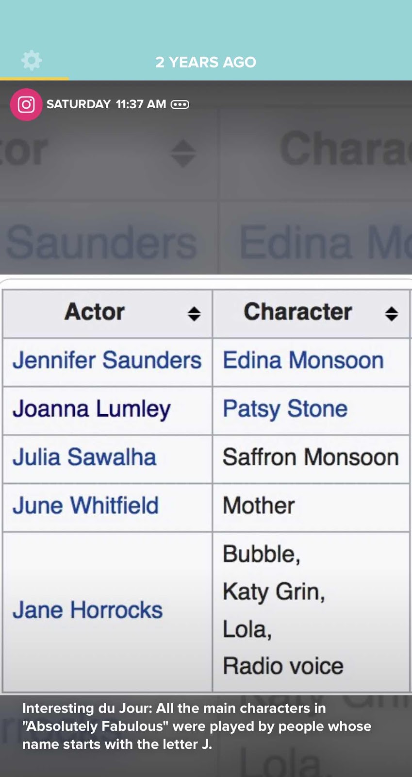Open the three-dots options next to 11:37 AM

point(180,104)
